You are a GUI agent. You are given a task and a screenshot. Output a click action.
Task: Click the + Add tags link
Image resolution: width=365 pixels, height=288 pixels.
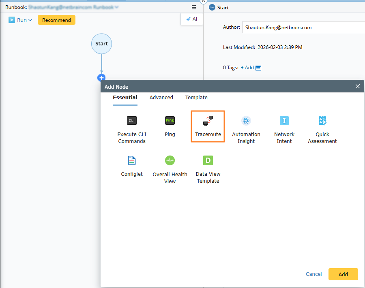247,68
